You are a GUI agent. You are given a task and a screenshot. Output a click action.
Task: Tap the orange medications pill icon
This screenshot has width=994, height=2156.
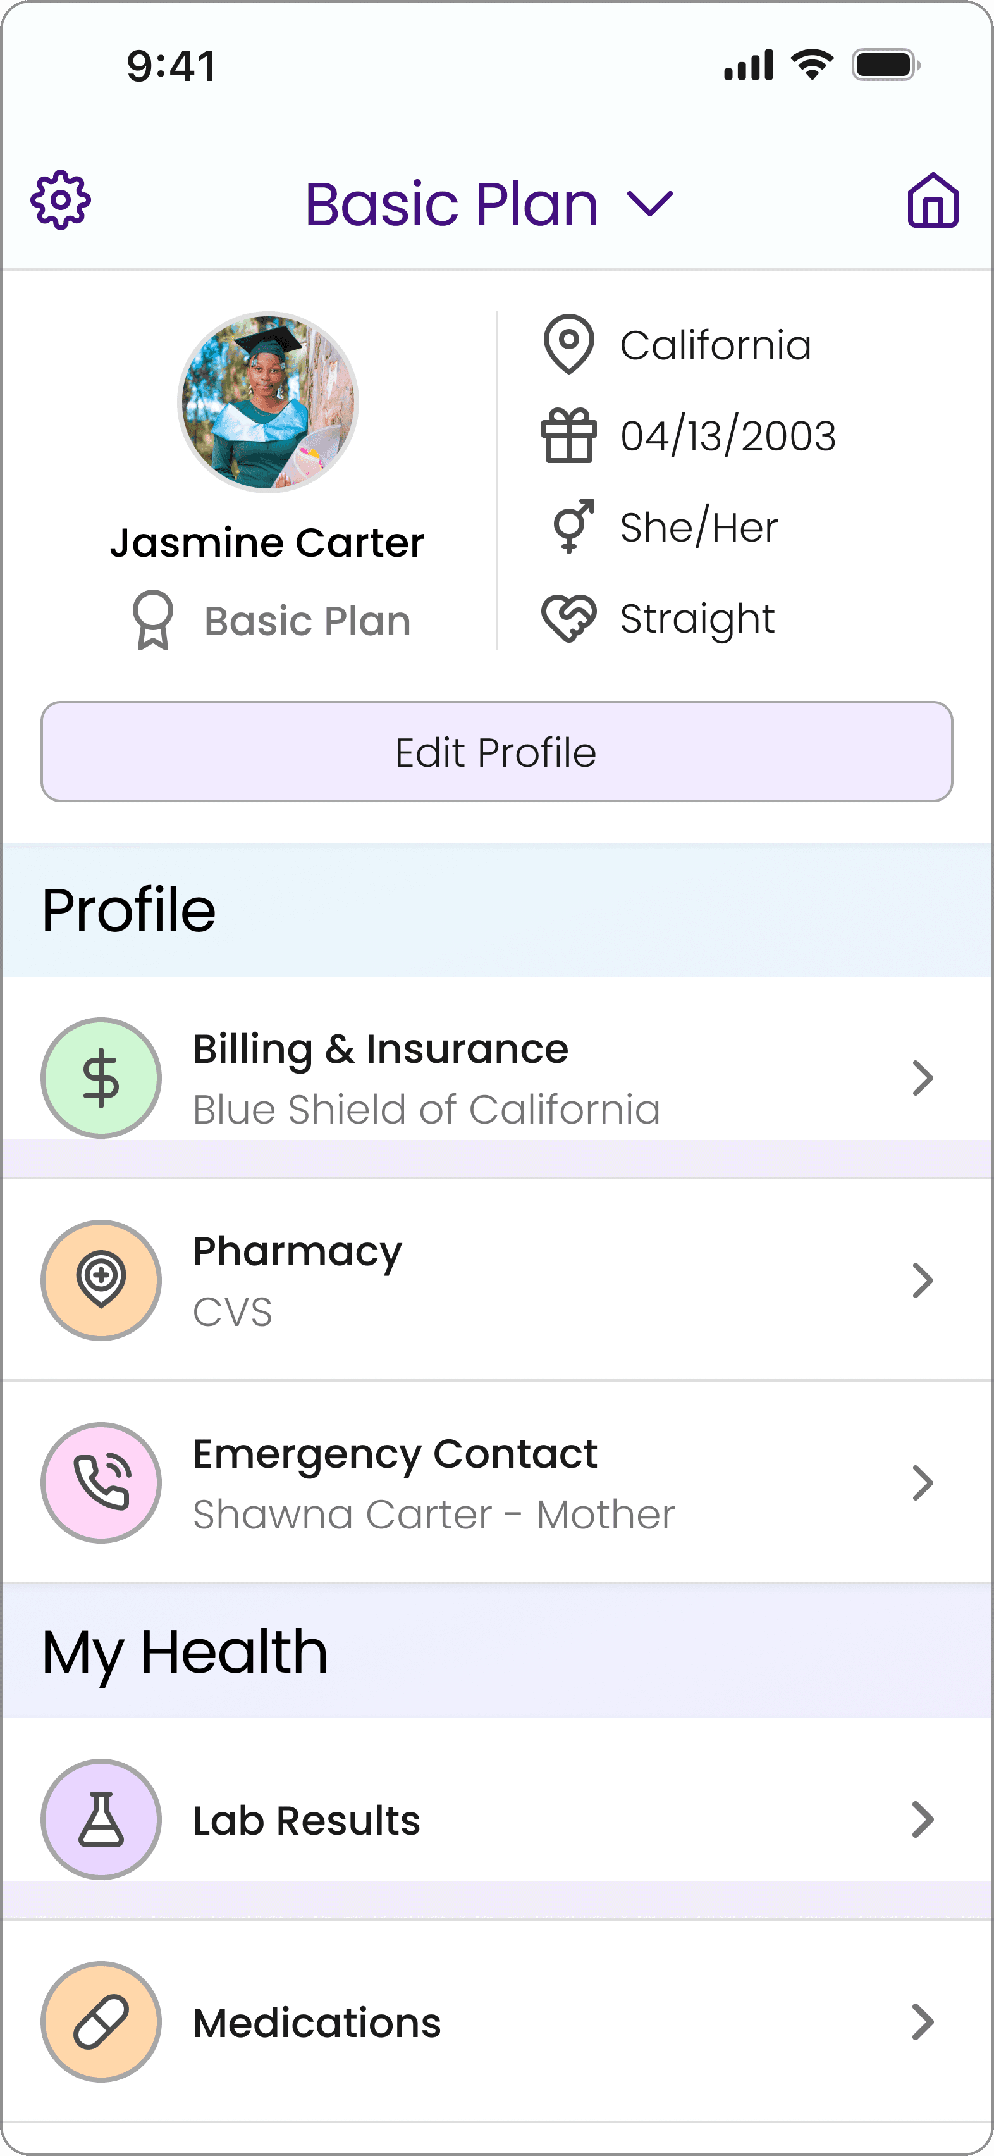(101, 2021)
